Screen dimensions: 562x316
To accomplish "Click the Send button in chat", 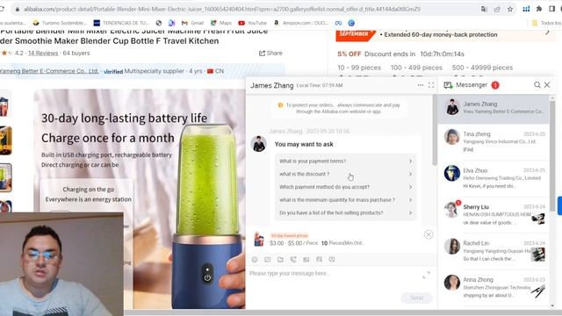I will [x=417, y=298].
